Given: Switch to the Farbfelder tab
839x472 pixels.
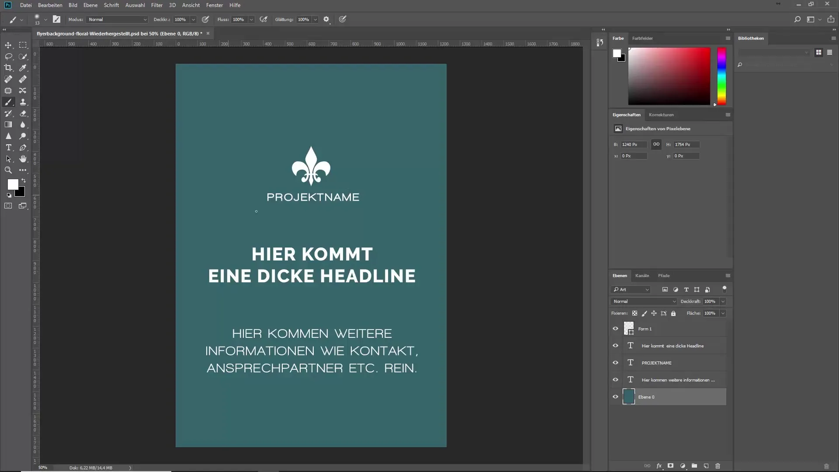Looking at the screenshot, I should click(x=642, y=38).
